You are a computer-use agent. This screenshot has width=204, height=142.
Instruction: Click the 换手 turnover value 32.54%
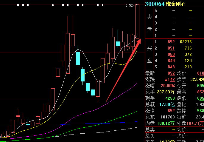pyautogui.click(x=197, y=79)
